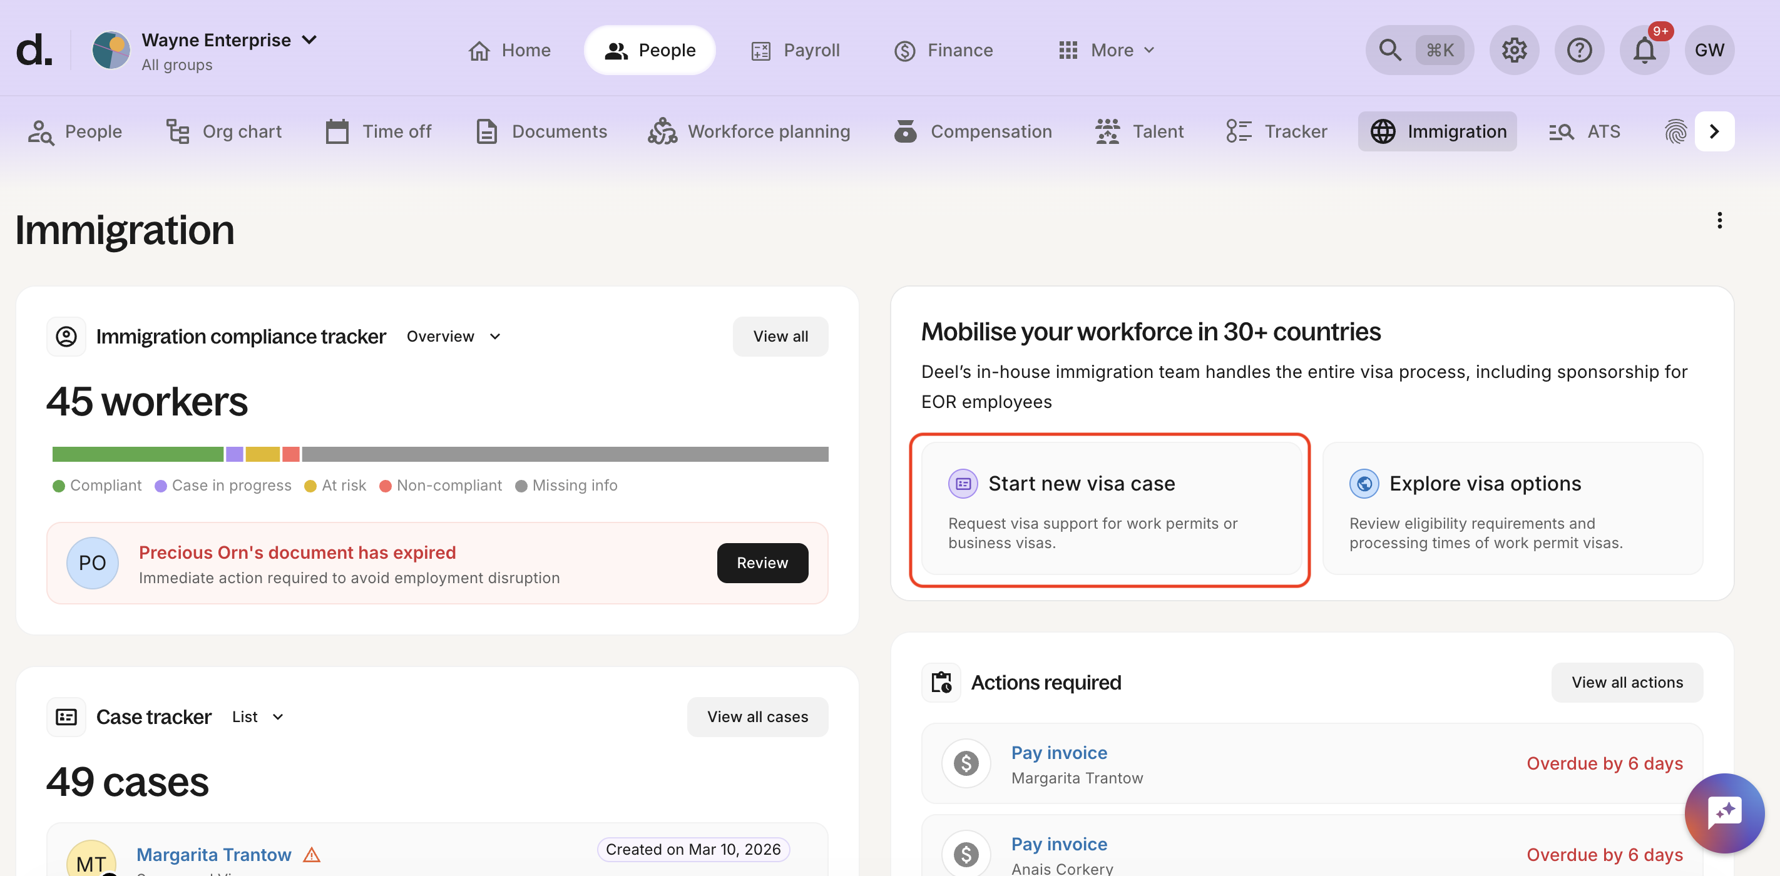
Task: Expand the List view dropdown in Case tracker
Action: (257, 717)
